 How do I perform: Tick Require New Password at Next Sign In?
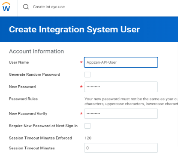point(87,126)
